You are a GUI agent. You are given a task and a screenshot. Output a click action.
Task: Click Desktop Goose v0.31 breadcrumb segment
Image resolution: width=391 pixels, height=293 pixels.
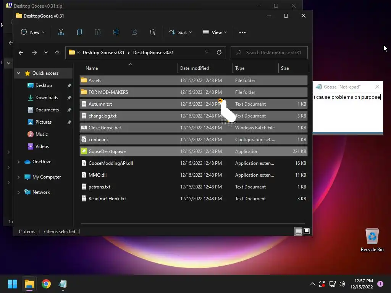click(x=103, y=53)
